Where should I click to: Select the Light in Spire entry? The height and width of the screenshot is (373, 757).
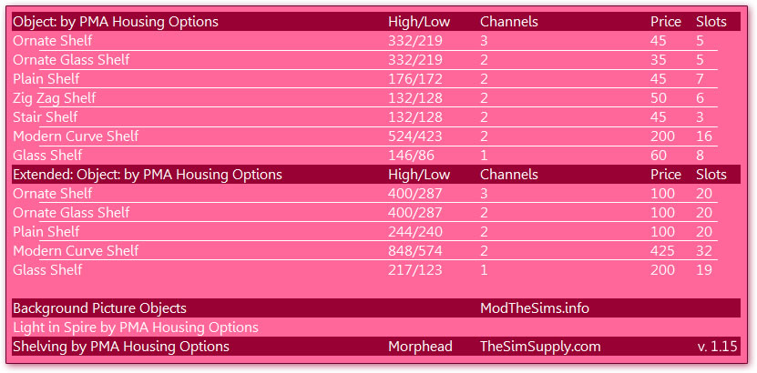[x=136, y=328]
